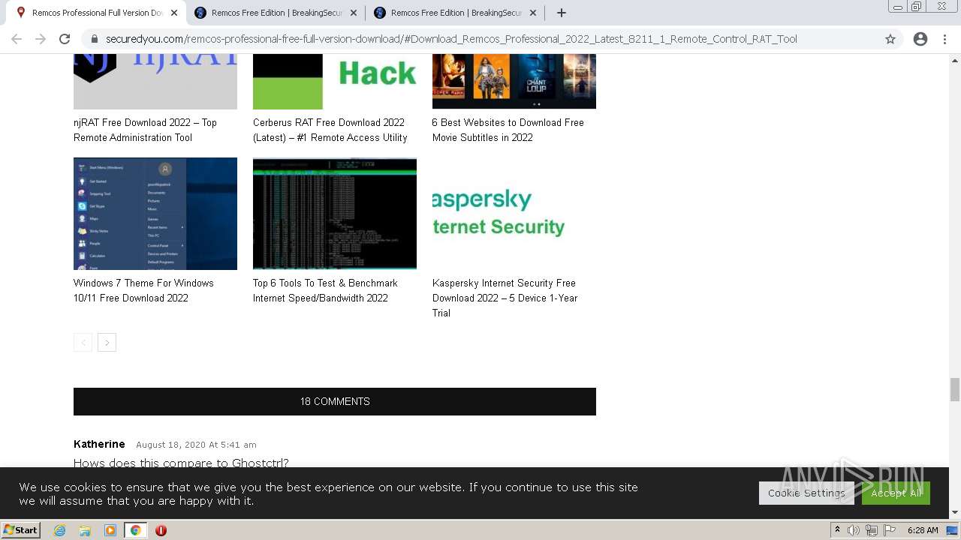961x540 pixels.
Task: Open Cookie Settings in the banner
Action: pyautogui.click(x=806, y=493)
